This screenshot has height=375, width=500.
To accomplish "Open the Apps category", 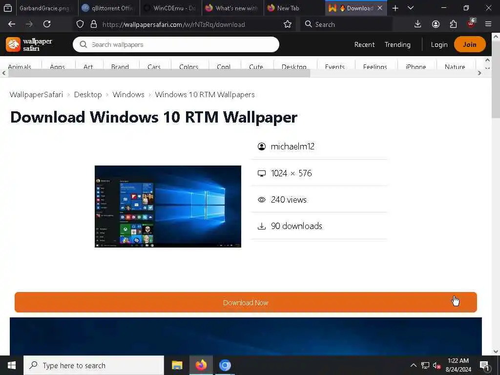I will [x=58, y=66].
